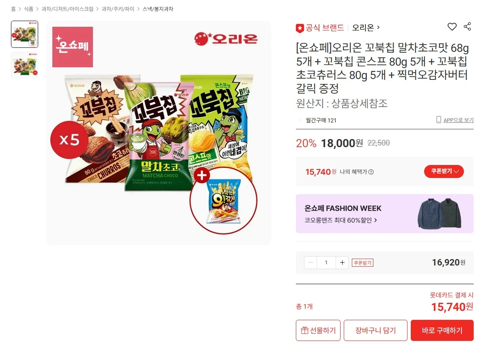This screenshot has width=483, height=347.
Task: Expand the red 쿠폰받기 coupon dropdown
Action: [444, 171]
